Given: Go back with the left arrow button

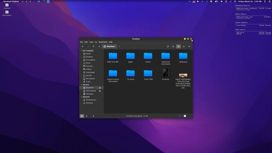Looking at the screenshot, I should 83,46.
